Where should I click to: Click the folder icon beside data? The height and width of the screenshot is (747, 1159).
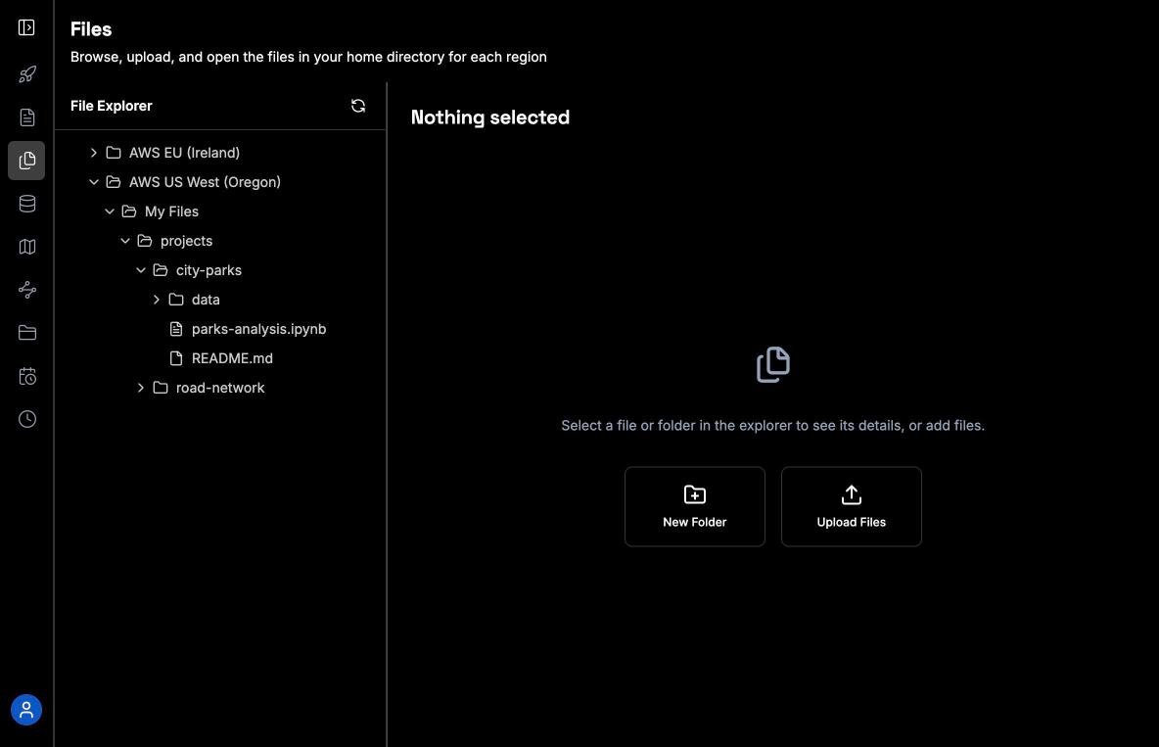176,300
